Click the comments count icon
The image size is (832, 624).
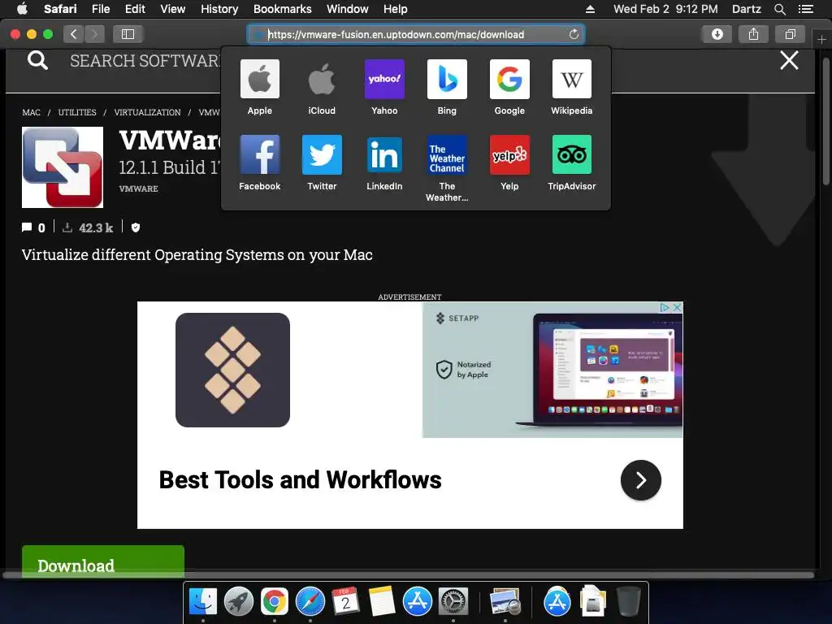[x=27, y=227]
